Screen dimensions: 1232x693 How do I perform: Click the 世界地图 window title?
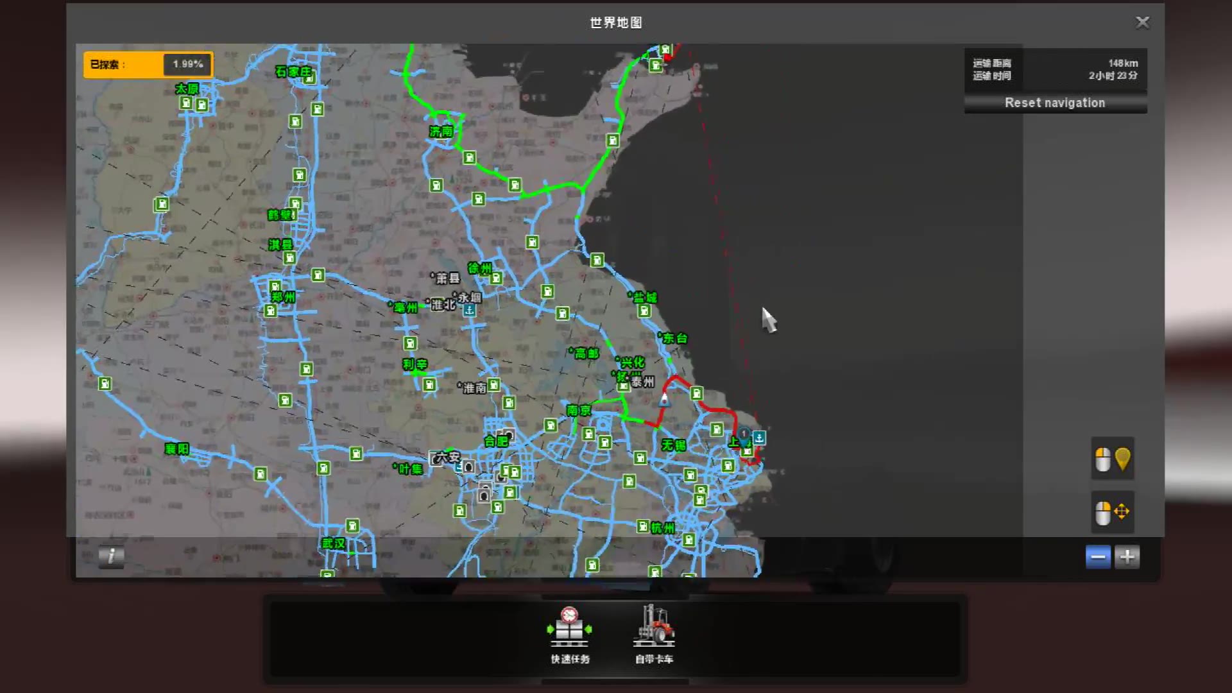pyautogui.click(x=616, y=22)
